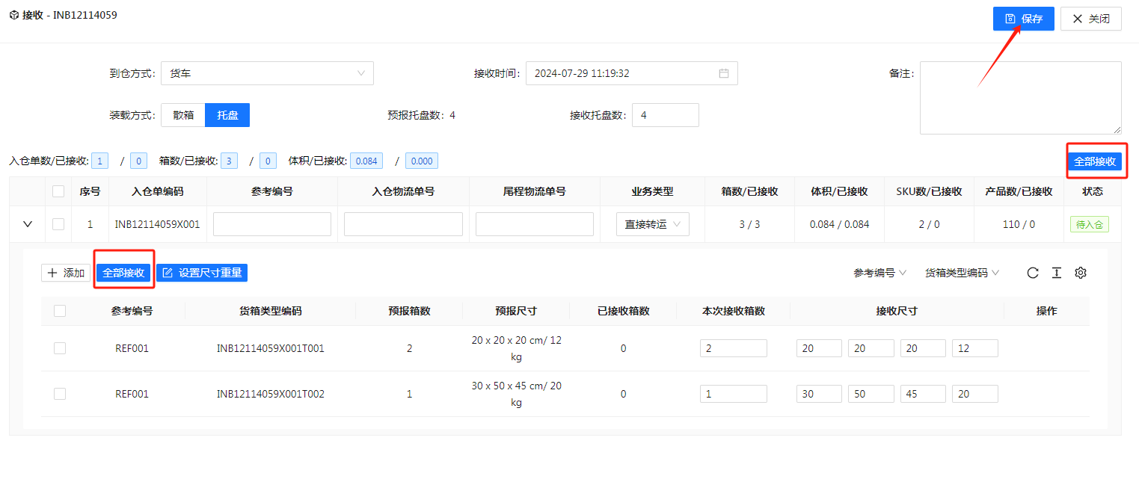Click the INB12114059X001T002 box code

(x=271, y=394)
